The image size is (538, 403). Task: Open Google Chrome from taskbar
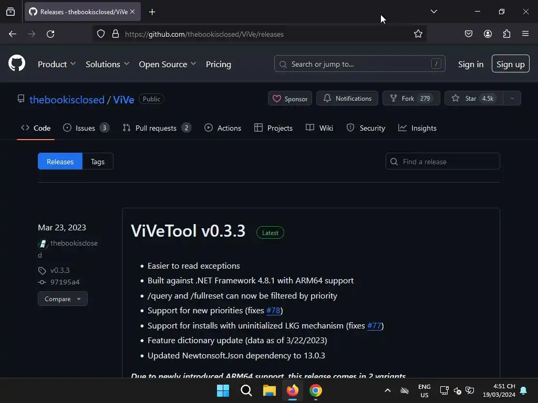click(316, 390)
